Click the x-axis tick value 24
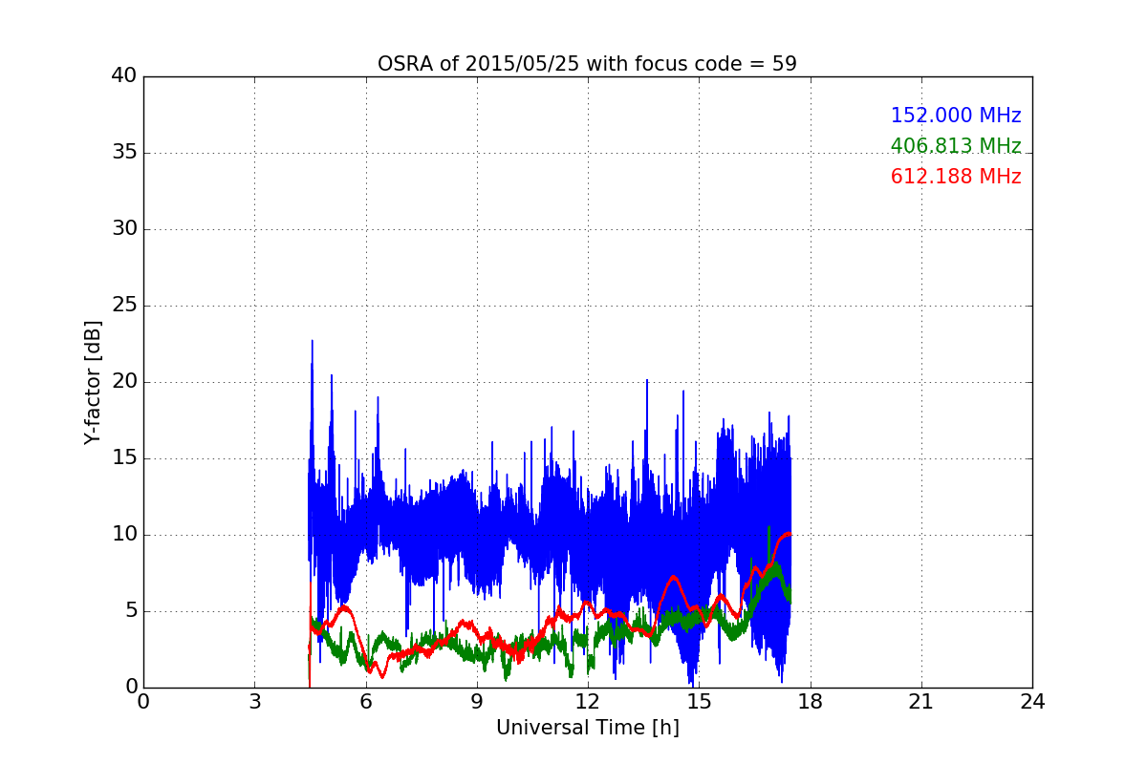Screen dimensions: 1147x764 [x=1032, y=702]
